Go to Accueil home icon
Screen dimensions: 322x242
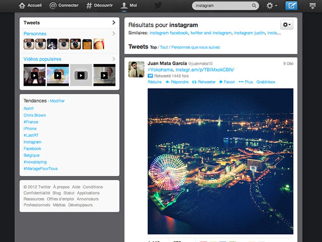pos(22,6)
